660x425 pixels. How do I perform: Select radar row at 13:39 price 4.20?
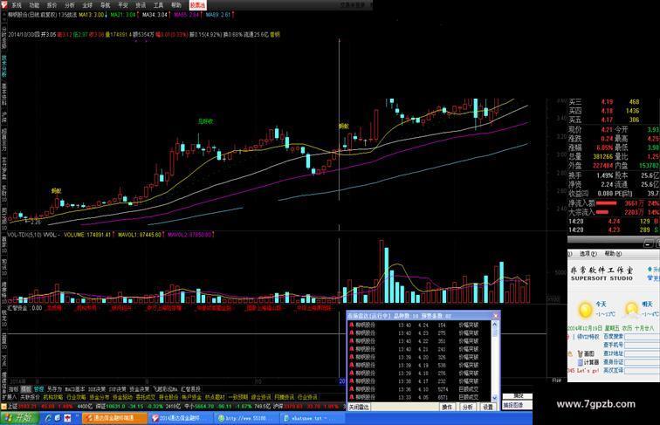tap(419, 357)
